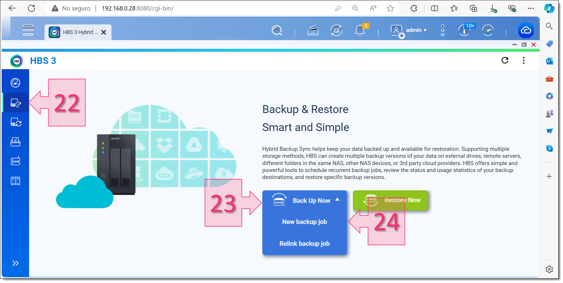This screenshot has height=283, width=563.
Task: Open the background tasks icon
Action: [313, 30]
